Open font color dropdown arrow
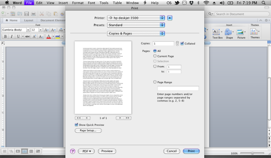Image resolution: width=271 pixels, height=158 pixels. 53,36
